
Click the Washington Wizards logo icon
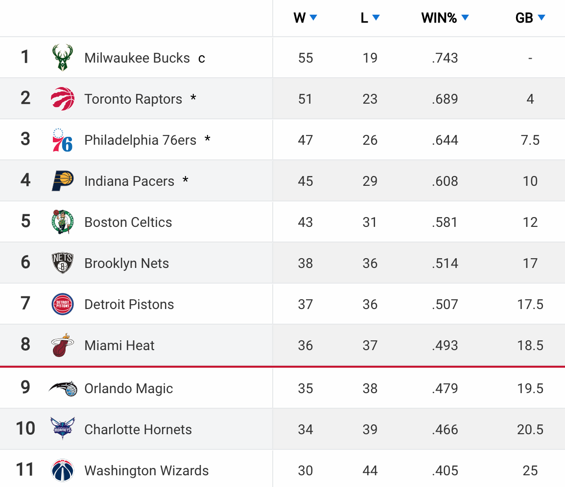[63, 470]
